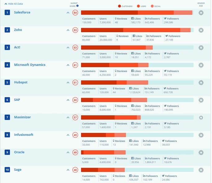Image resolution: width=212 pixels, height=183 pixels.
Task: Collapse the SAP data row chevron
Action: pos(68,100)
